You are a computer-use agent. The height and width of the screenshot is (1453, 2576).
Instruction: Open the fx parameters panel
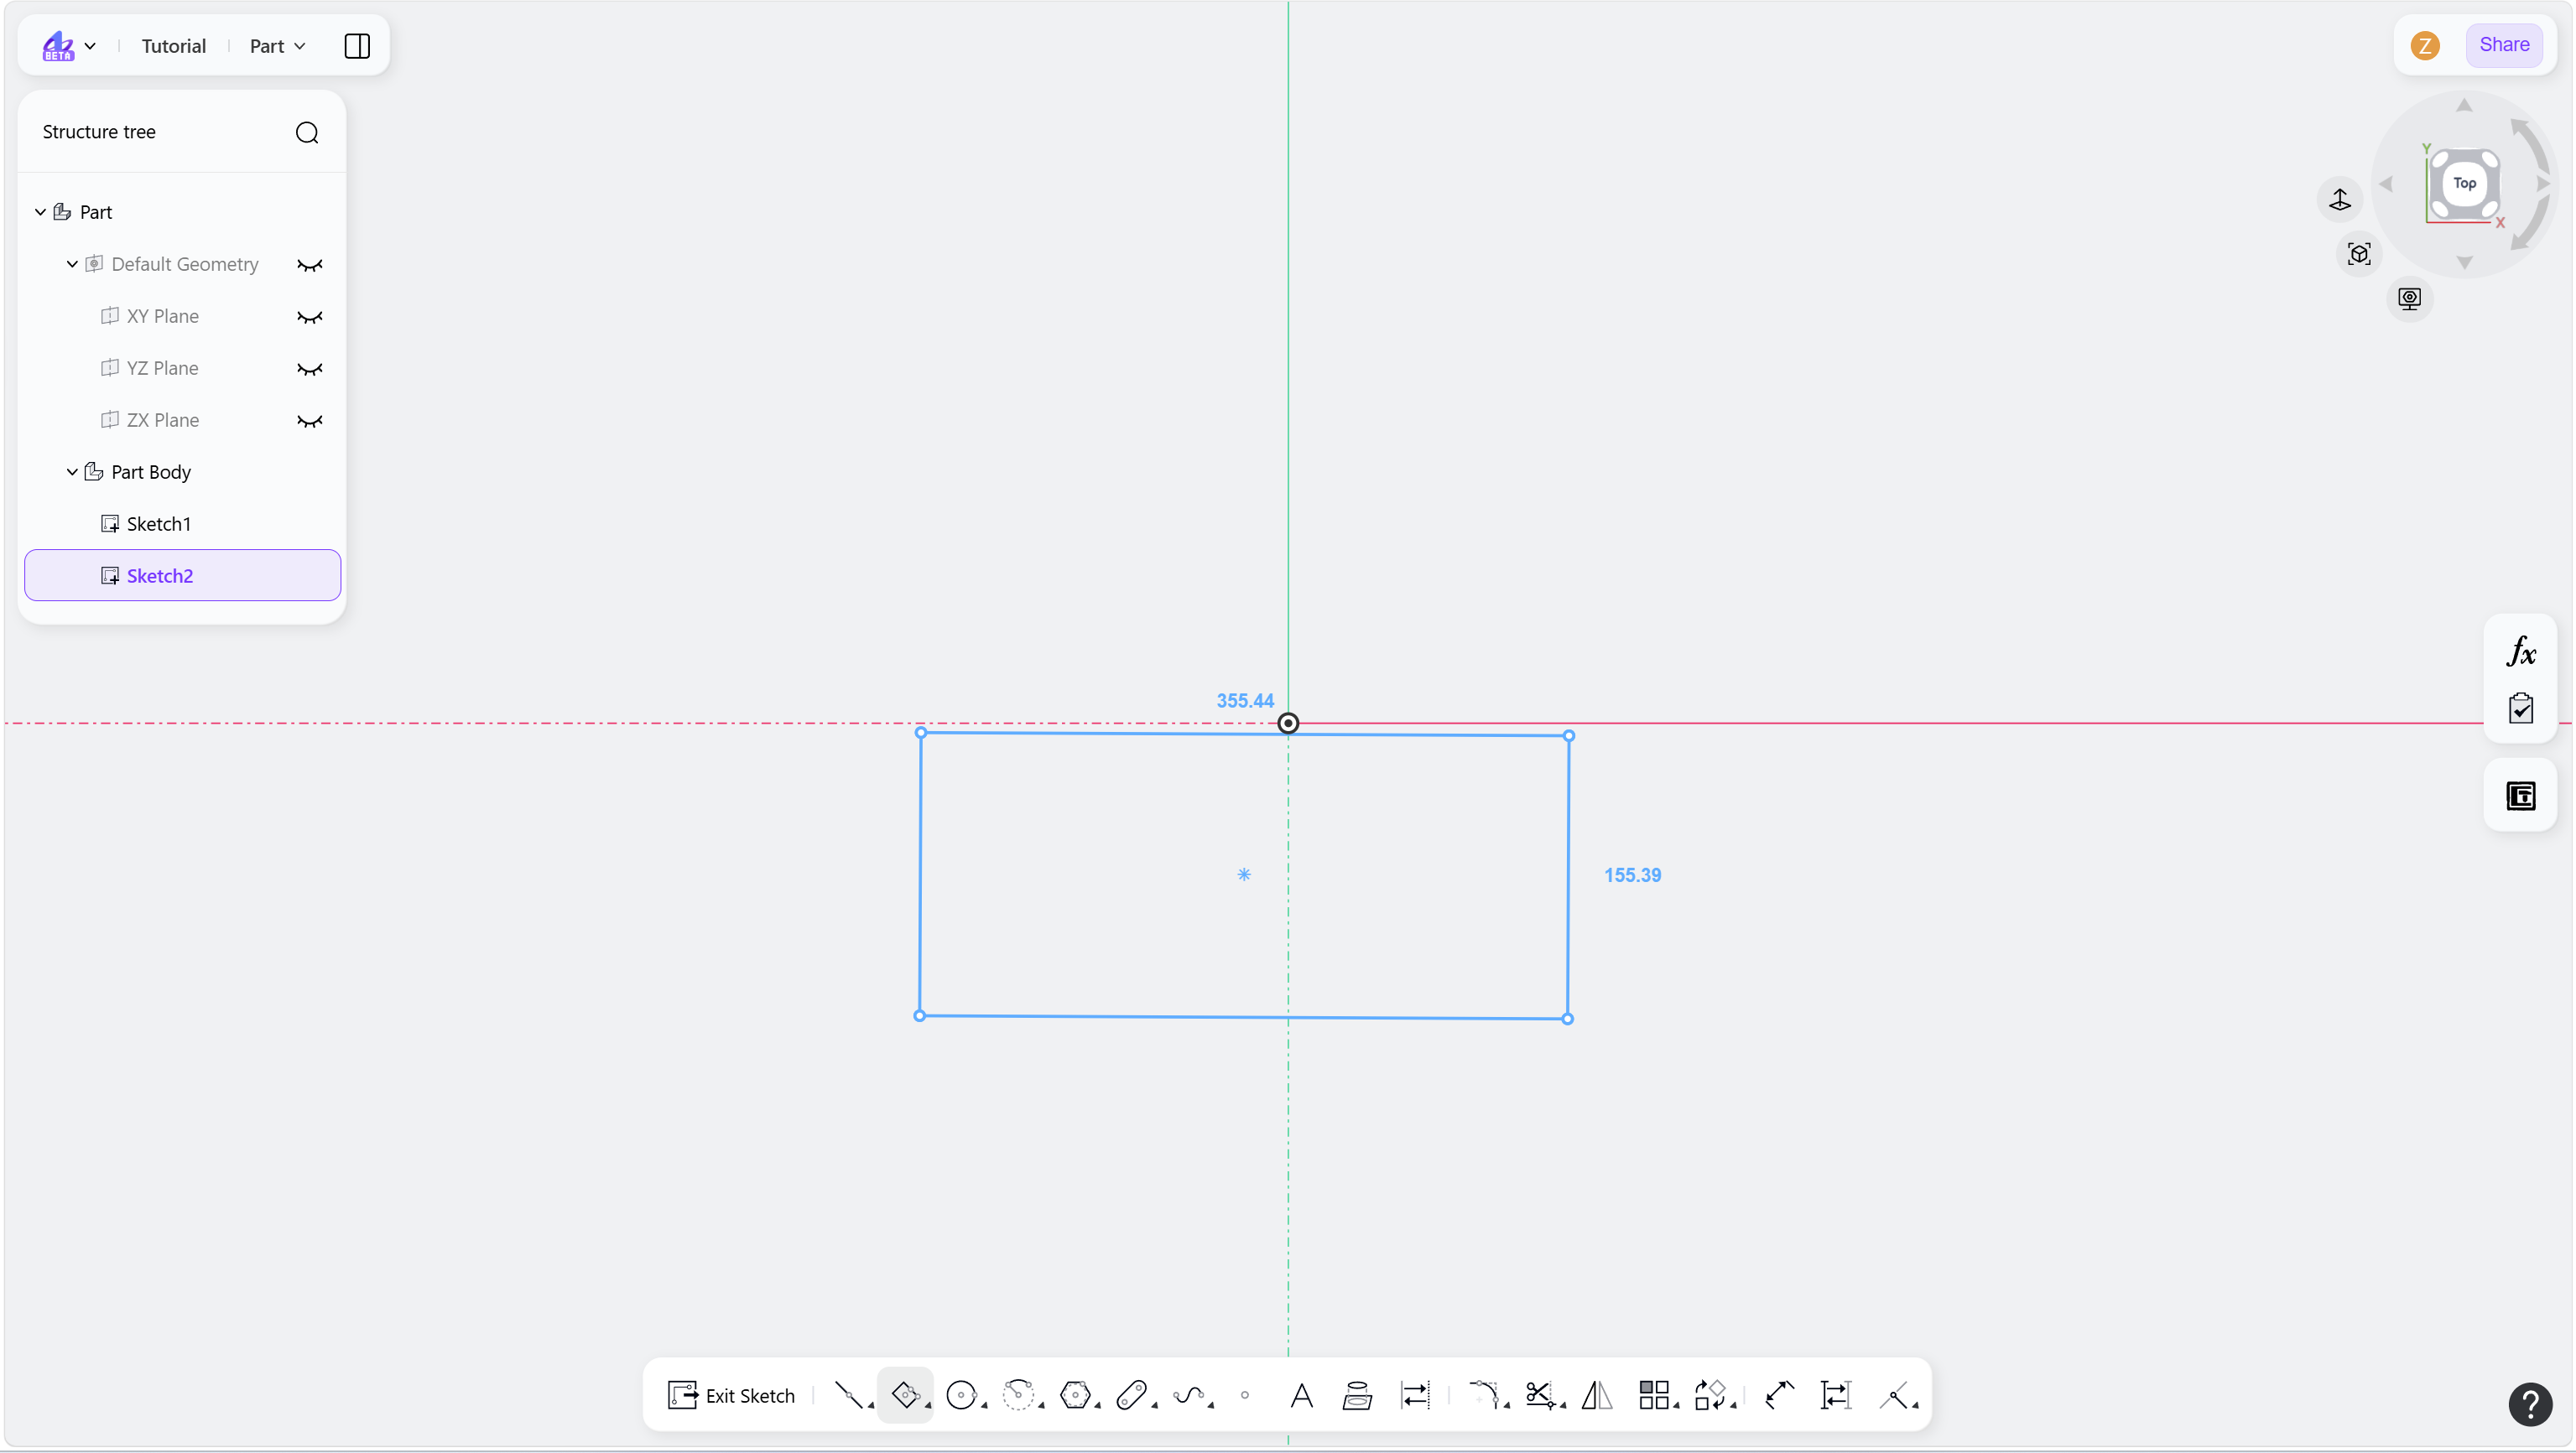point(2521,651)
